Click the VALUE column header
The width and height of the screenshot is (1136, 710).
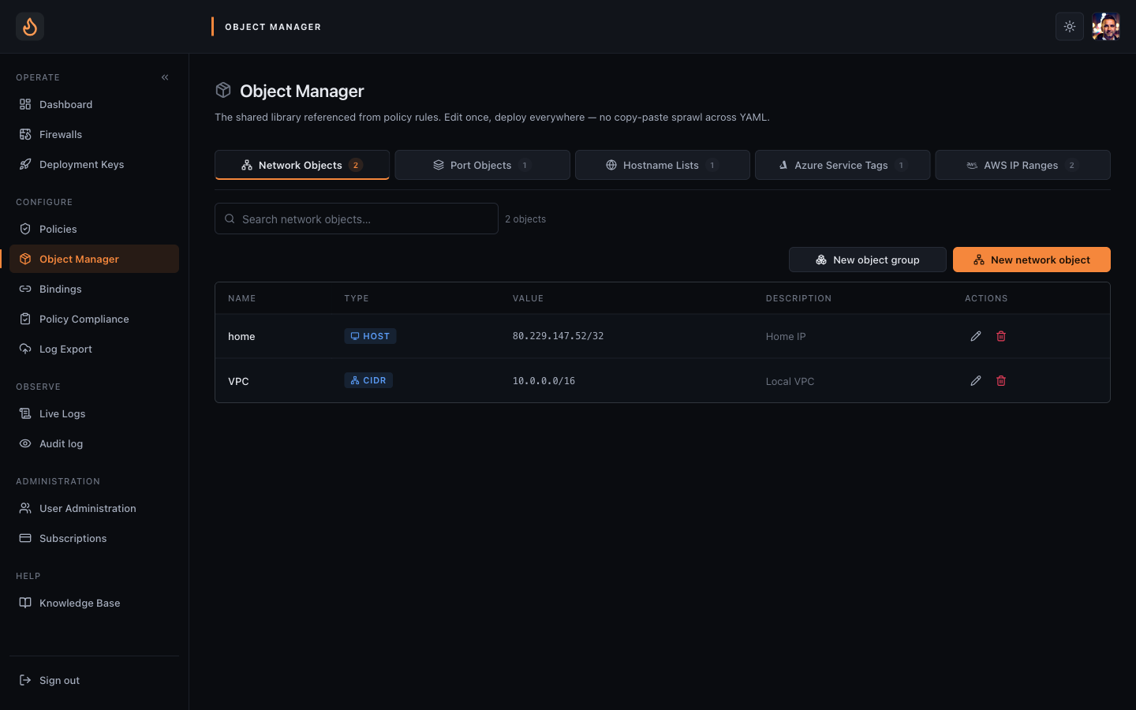click(528, 298)
